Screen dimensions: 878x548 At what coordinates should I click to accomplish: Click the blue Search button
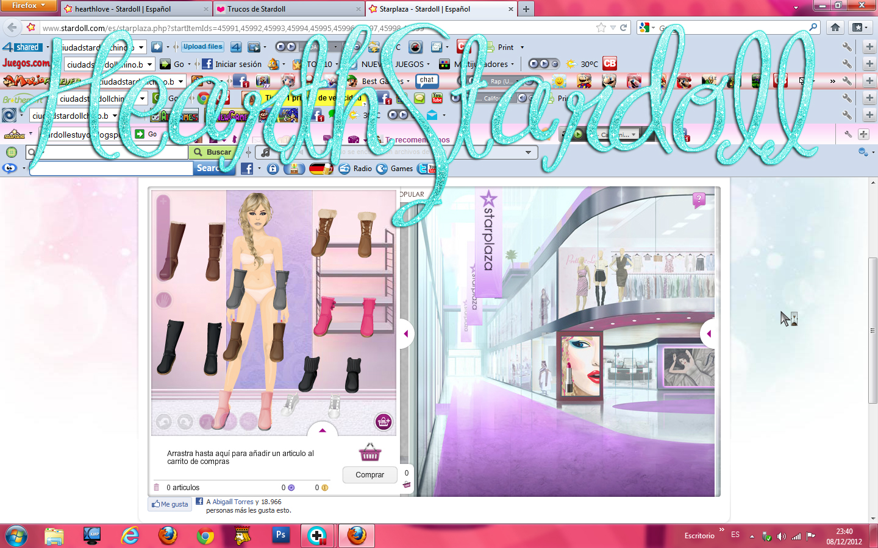[x=215, y=169]
